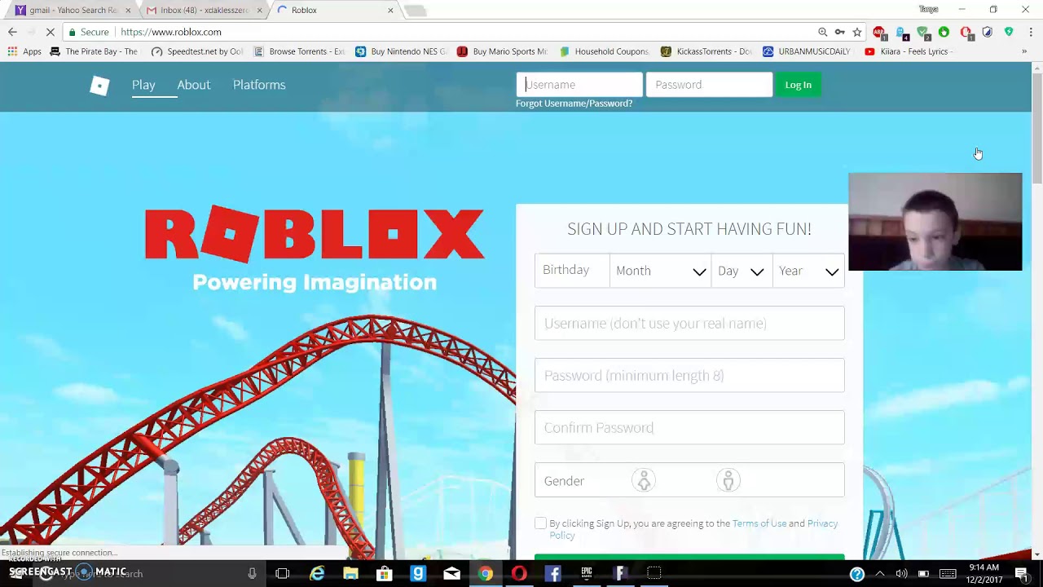Image resolution: width=1043 pixels, height=587 pixels.
Task: Select the About nav item
Action: [x=194, y=85]
